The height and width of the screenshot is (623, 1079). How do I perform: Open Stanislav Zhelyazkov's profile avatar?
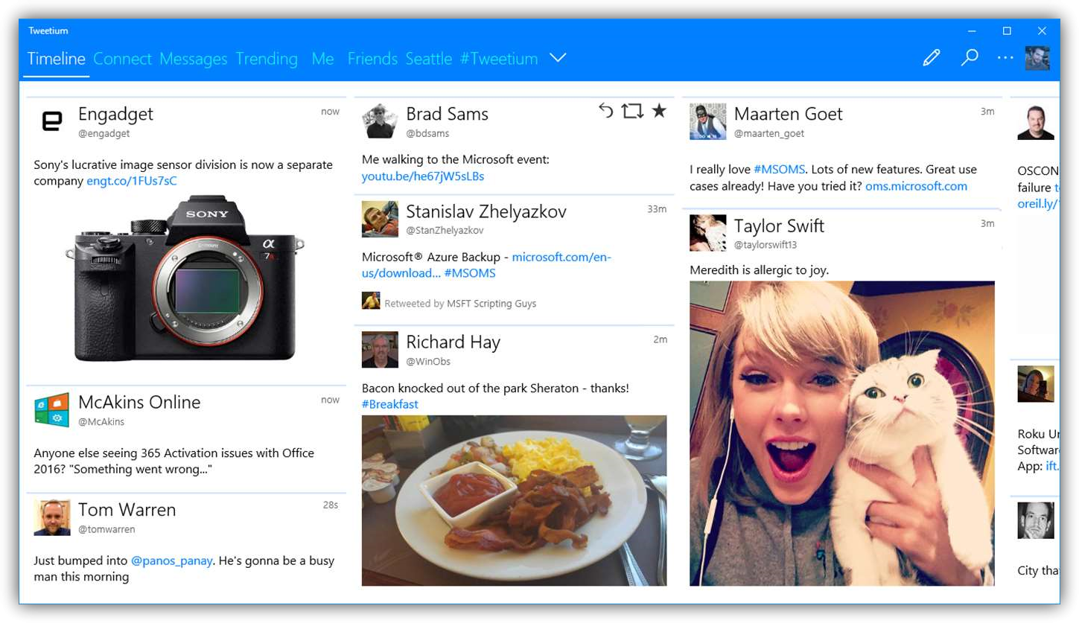pyautogui.click(x=380, y=219)
